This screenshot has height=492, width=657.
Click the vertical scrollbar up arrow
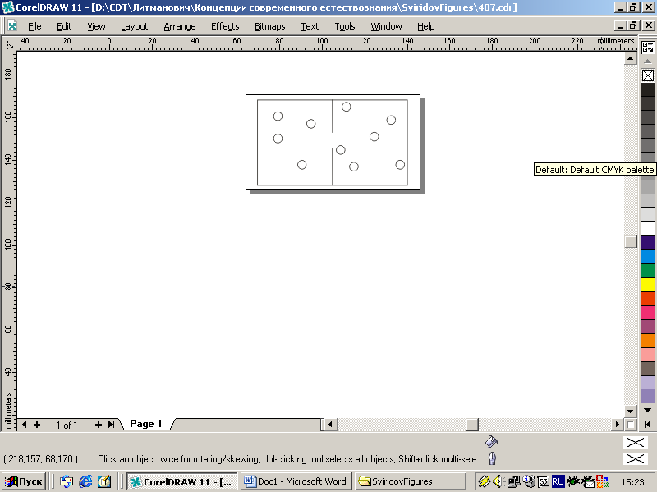630,58
